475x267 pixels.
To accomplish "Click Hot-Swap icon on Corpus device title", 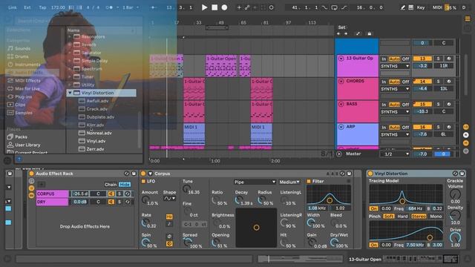I will point(342,174).
